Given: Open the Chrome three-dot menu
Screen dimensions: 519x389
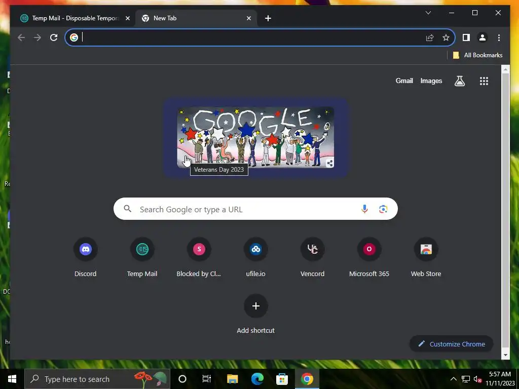Looking at the screenshot, I should [x=499, y=37].
